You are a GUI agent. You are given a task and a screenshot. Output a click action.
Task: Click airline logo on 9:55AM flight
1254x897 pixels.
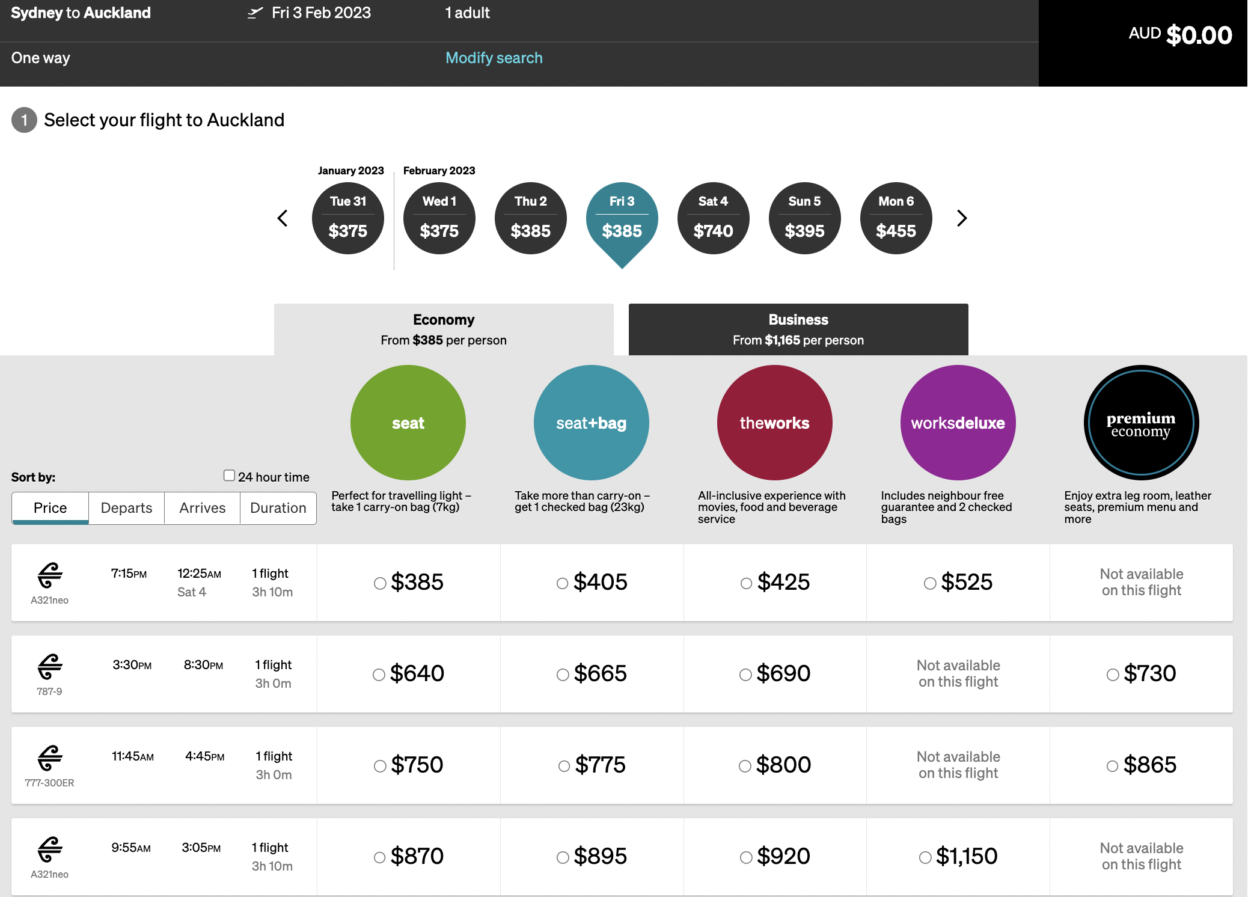(x=50, y=850)
